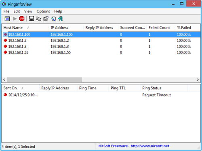Click the horizontal scrollbar right arrow
Viewport: 202px width, 151px height.
tap(198, 80)
